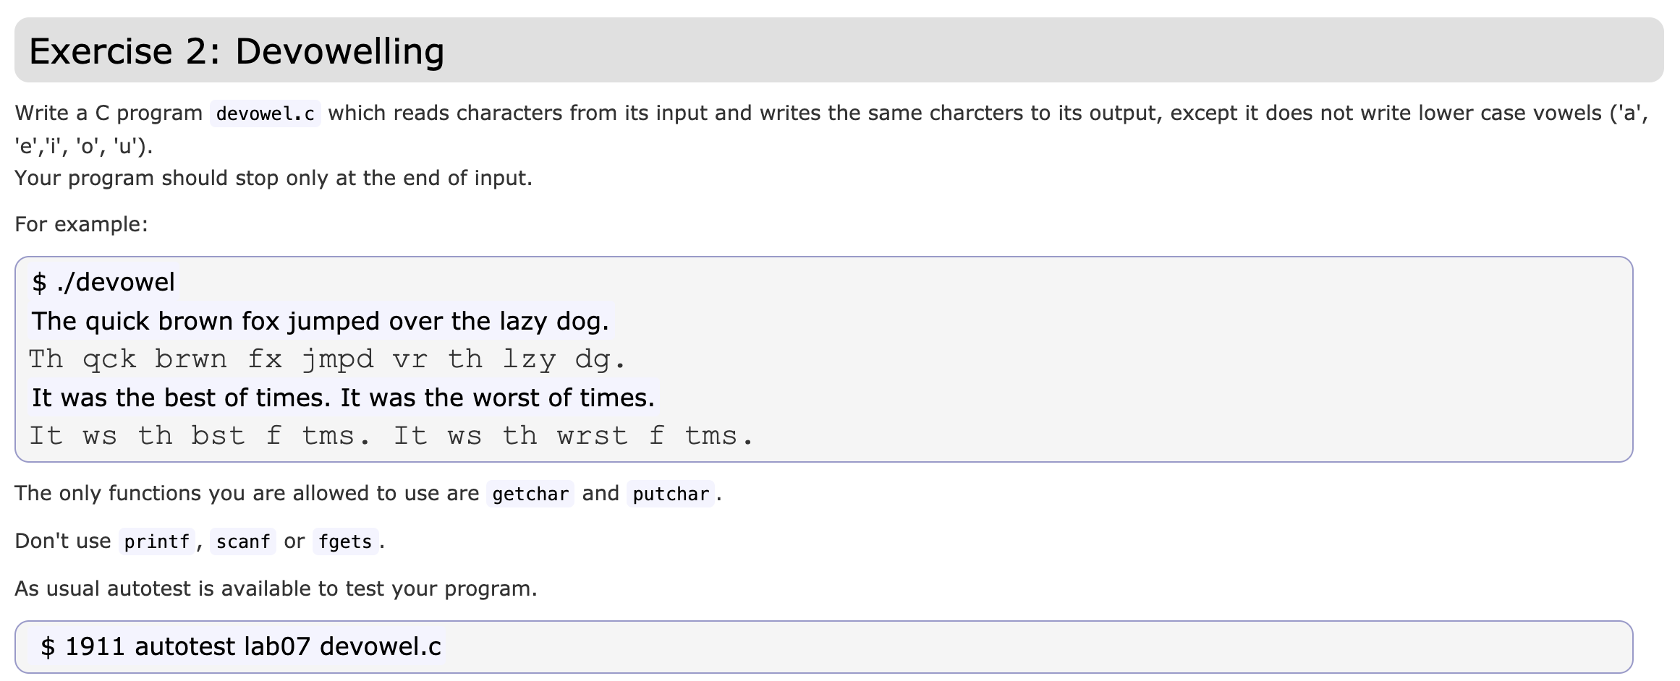1680x681 pixels.
Task: Select the putchar code term
Action: point(671,494)
